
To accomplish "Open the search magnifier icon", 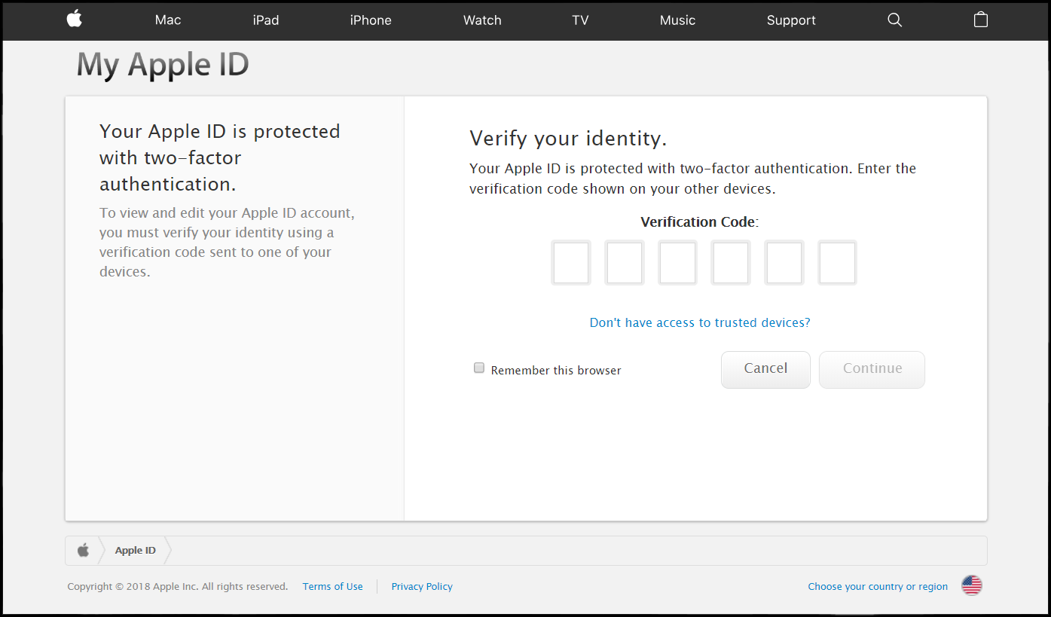I will tap(894, 20).
